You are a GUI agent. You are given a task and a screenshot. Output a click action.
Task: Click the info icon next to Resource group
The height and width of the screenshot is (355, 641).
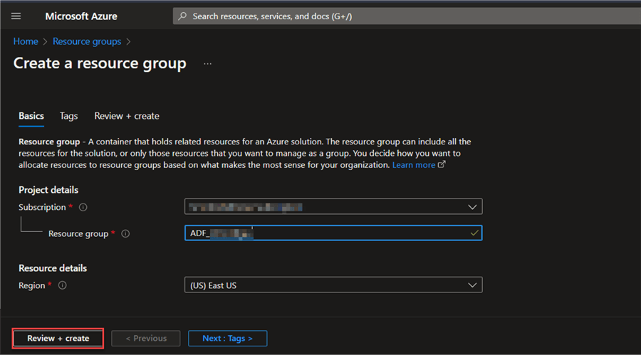pos(126,233)
